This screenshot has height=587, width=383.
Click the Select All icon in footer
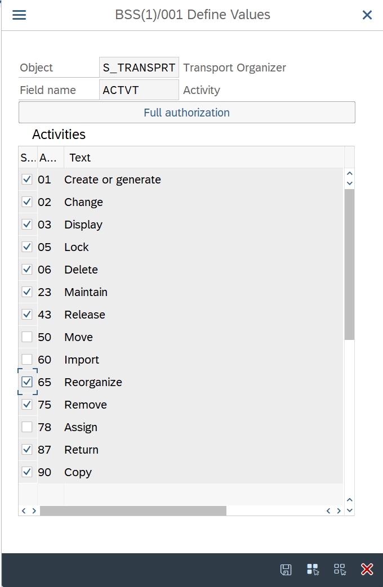click(x=313, y=569)
